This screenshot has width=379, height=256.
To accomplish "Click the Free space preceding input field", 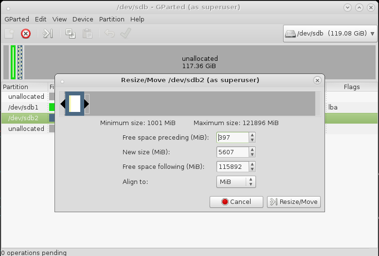I will (233, 137).
